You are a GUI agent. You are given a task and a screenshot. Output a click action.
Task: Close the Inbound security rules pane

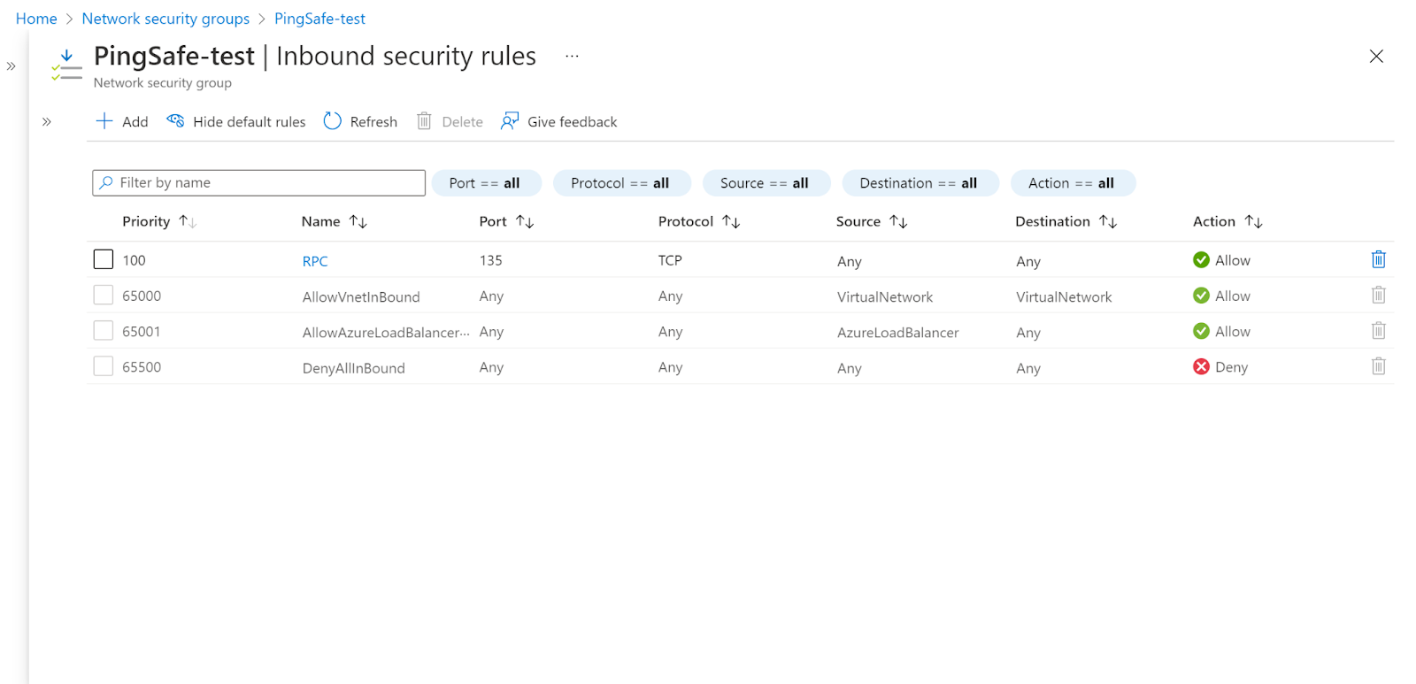point(1375,57)
